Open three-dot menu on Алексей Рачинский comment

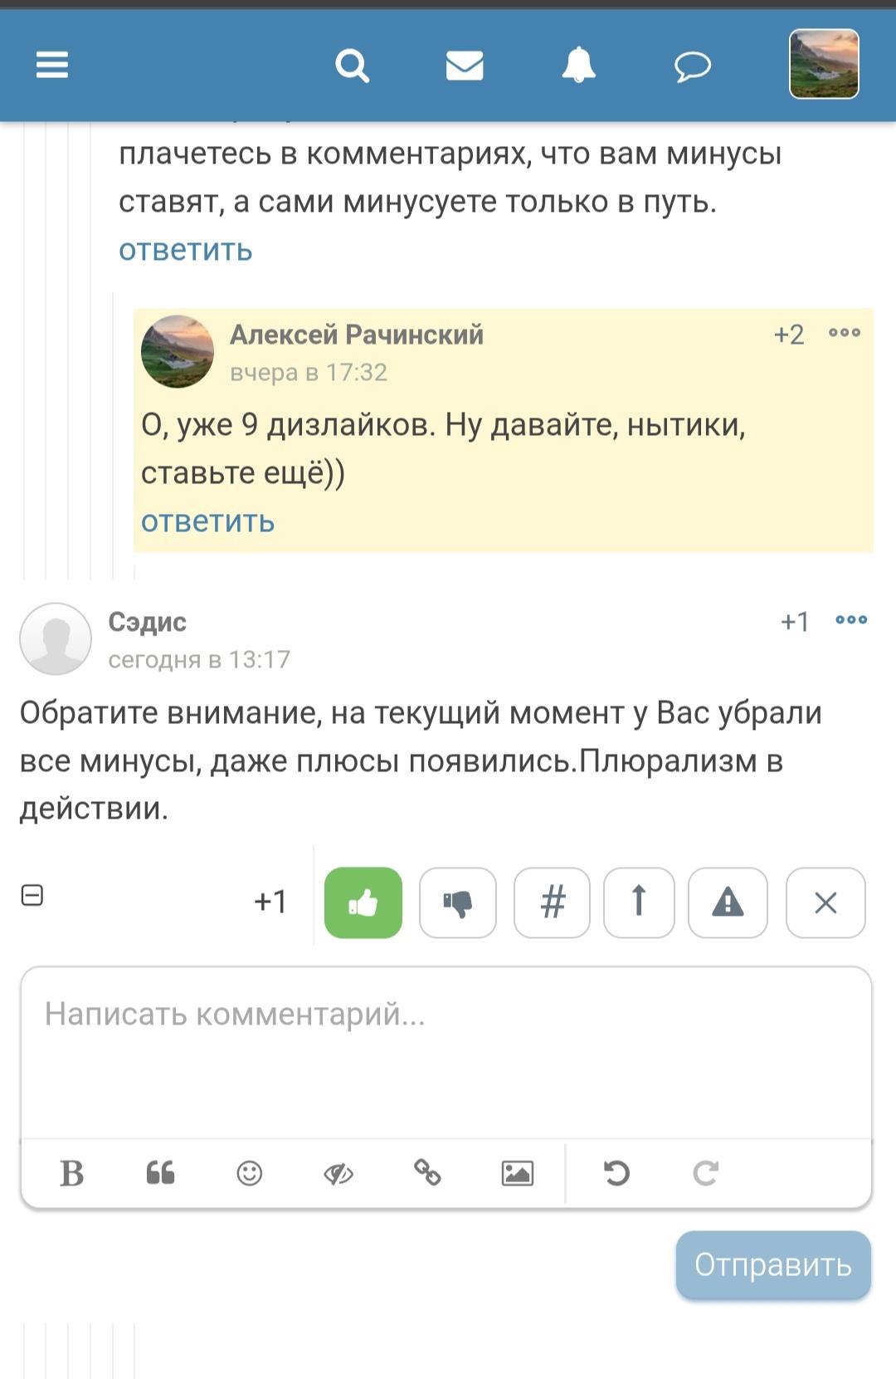click(x=845, y=333)
